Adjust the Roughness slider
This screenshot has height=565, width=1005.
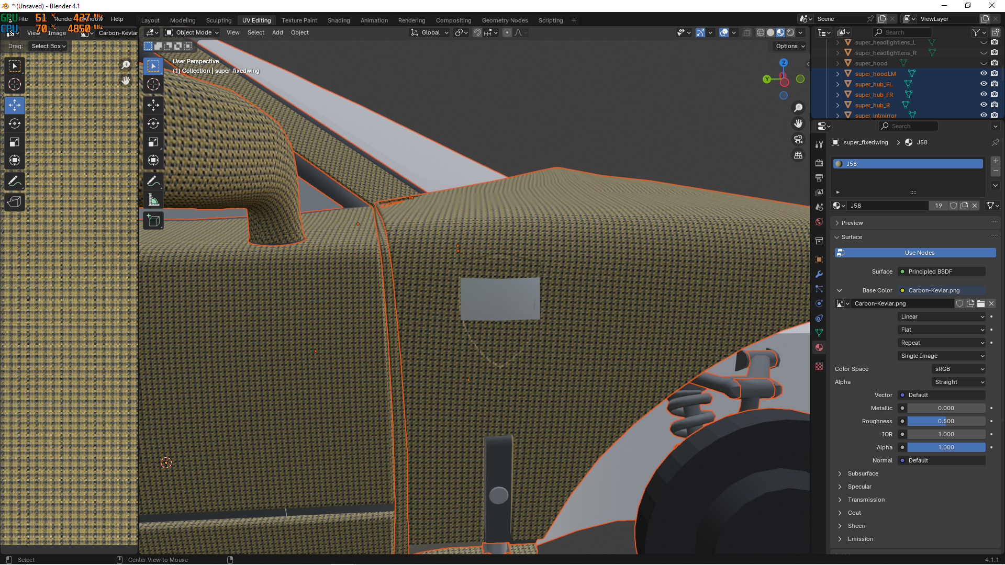(x=946, y=421)
